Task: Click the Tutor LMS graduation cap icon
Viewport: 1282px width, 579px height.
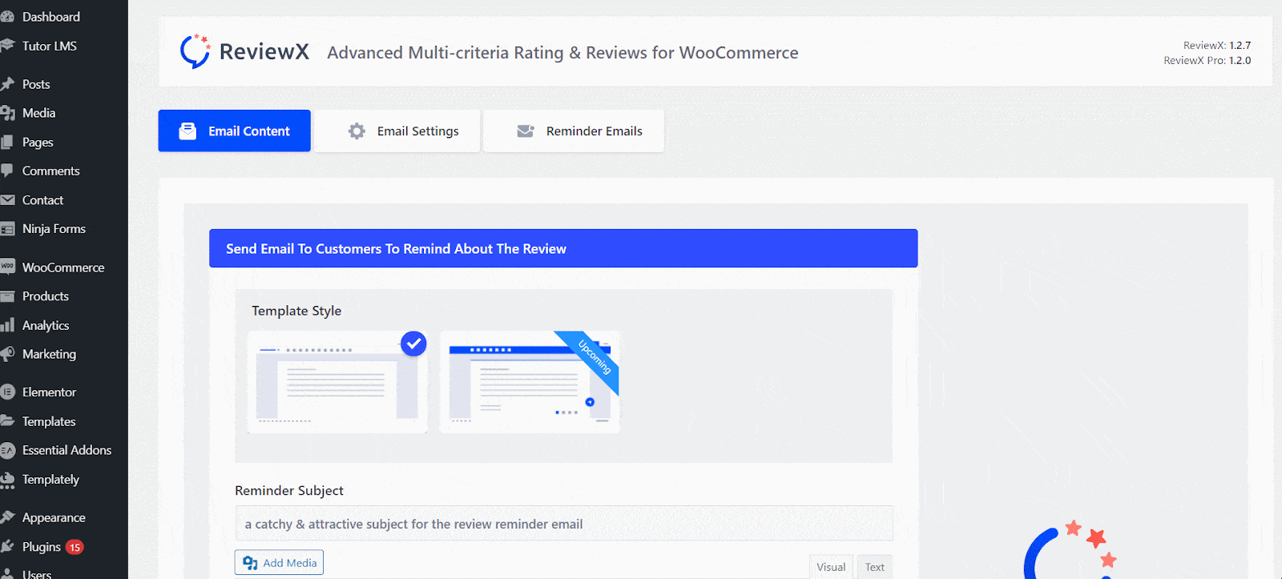Action: point(8,46)
